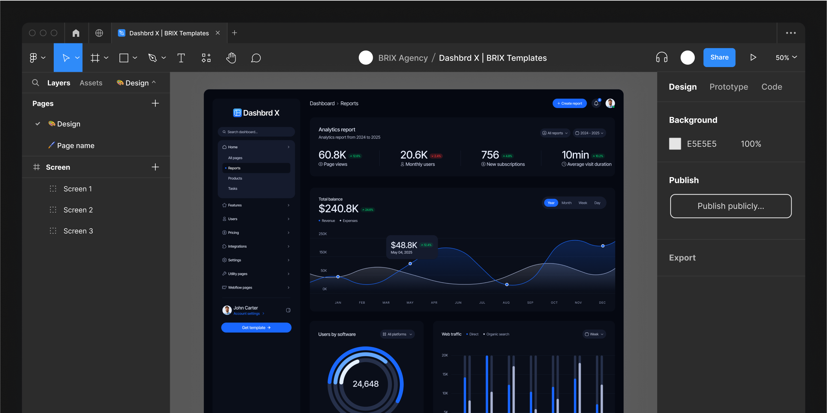Toggle the Design page checkmark
This screenshot has height=413, width=827.
pyautogui.click(x=38, y=124)
